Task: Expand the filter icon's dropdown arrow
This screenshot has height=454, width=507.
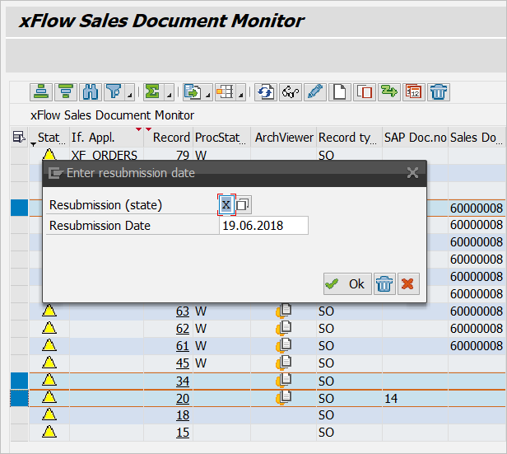Action: [130, 94]
